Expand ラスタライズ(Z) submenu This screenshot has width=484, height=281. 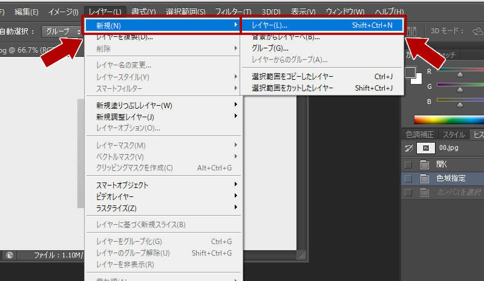(236, 207)
